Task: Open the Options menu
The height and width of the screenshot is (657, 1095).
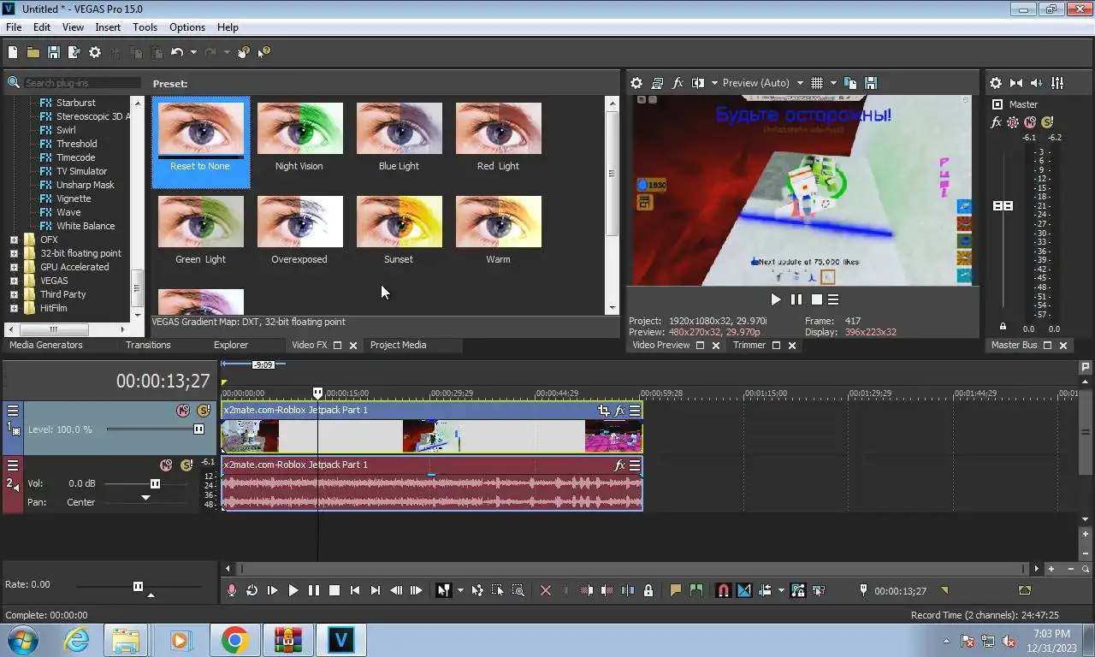Action: 187,27
